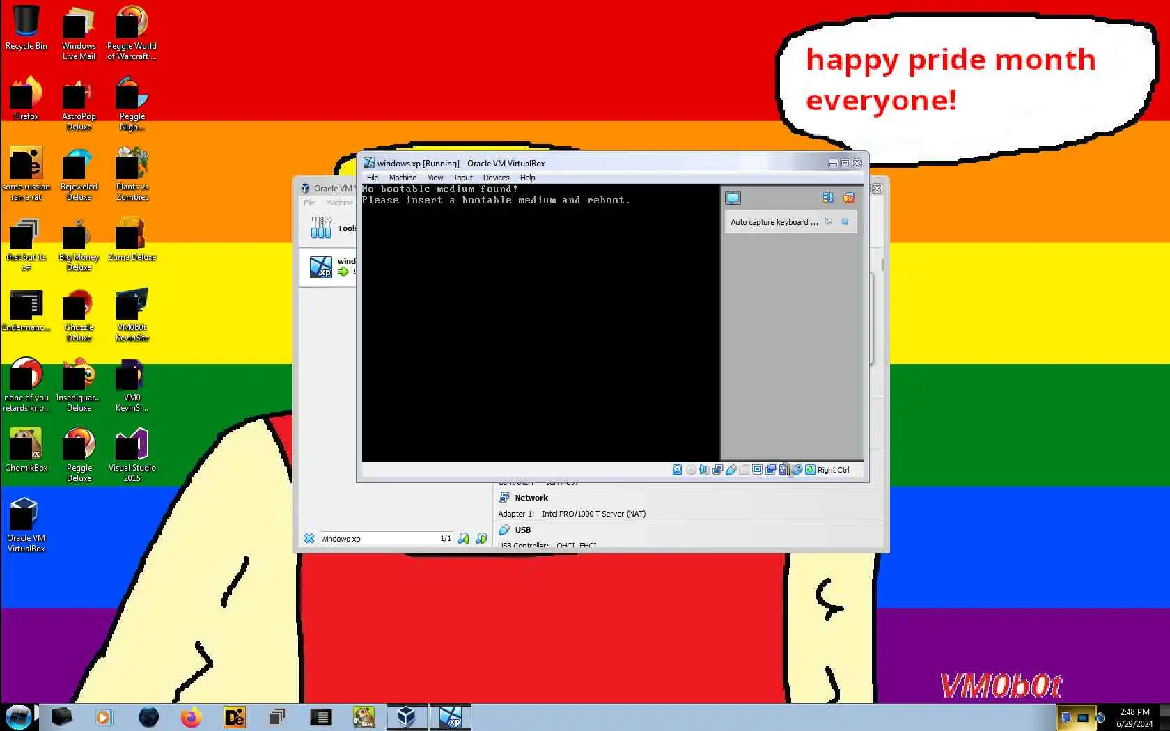
Task: Open Plants vs Zombies desktop icon
Action: (x=132, y=173)
